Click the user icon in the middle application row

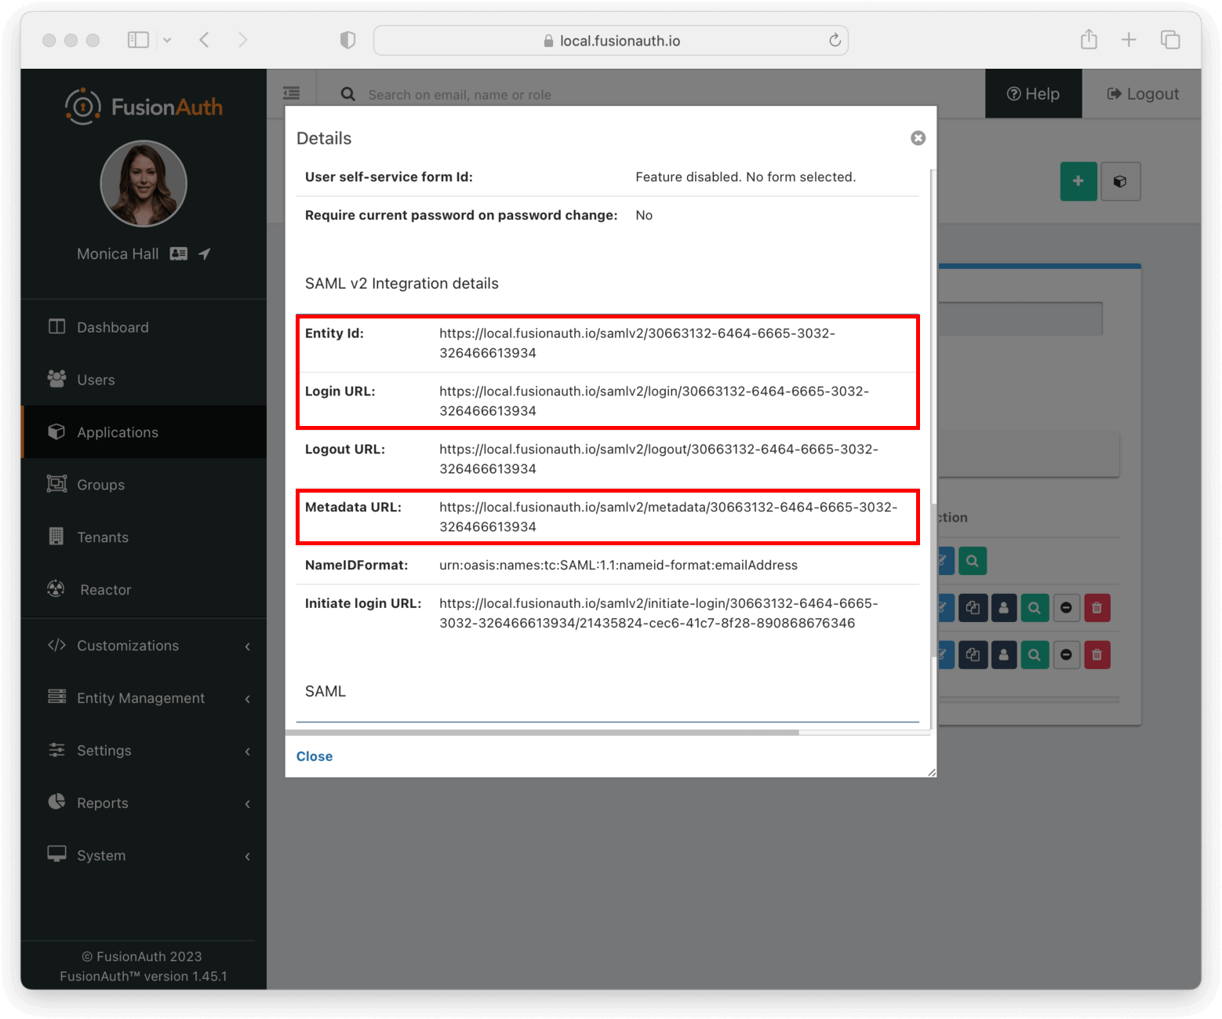click(x=1003, y=607)
